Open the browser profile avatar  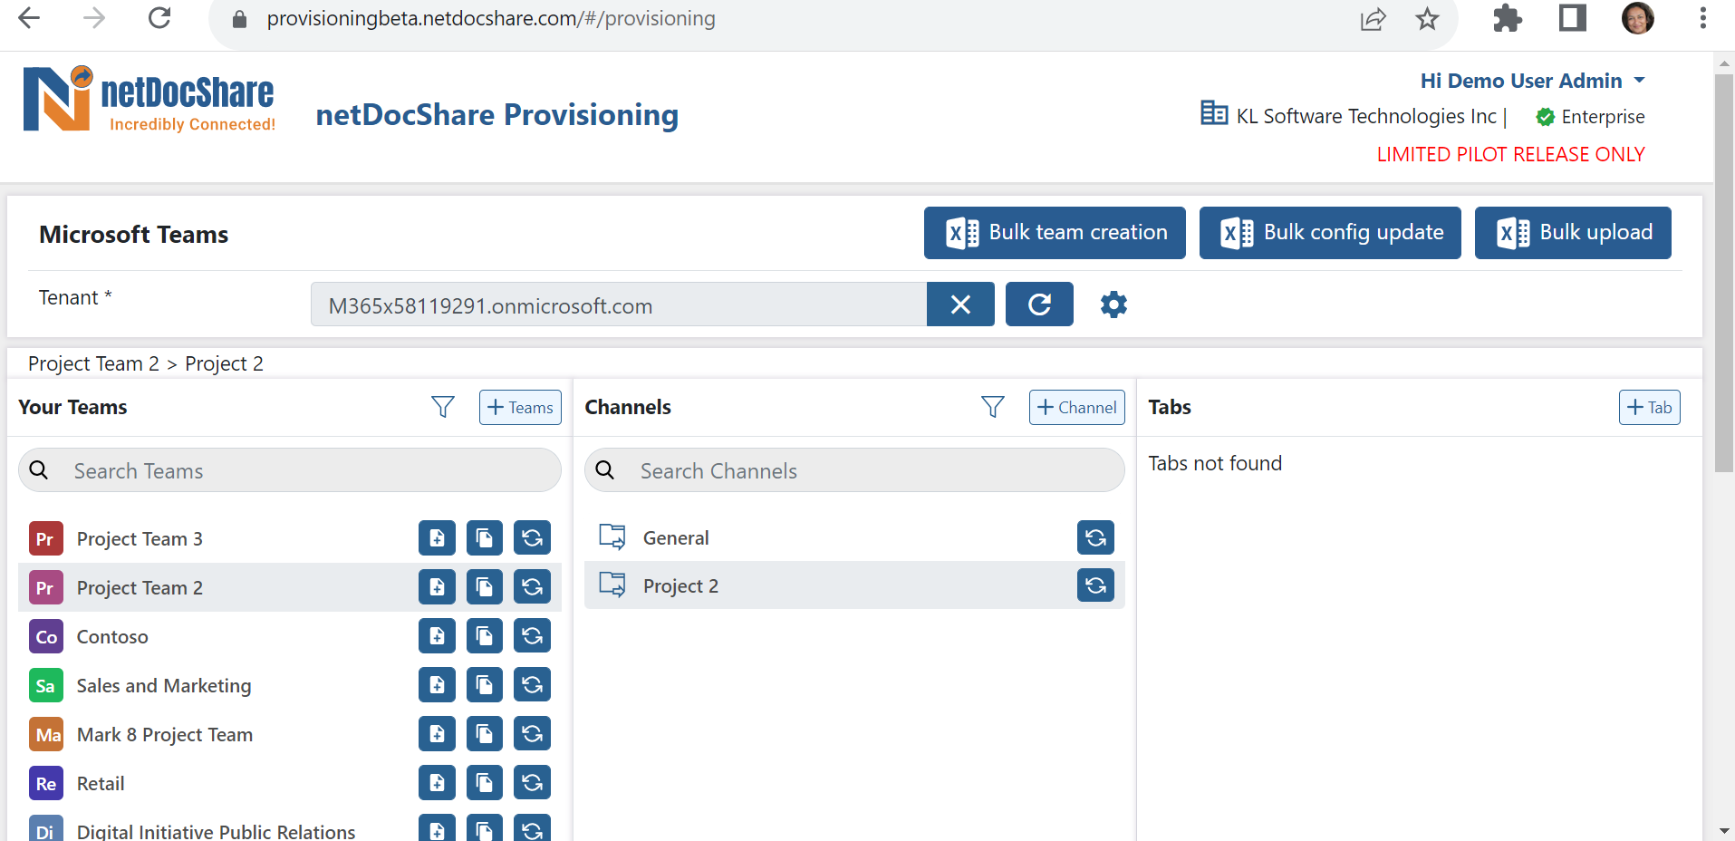1638,18
